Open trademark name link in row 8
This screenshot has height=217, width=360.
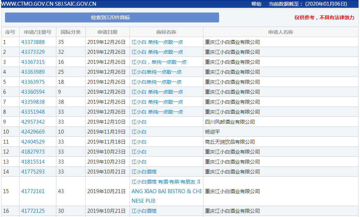(x=157, y=112)
